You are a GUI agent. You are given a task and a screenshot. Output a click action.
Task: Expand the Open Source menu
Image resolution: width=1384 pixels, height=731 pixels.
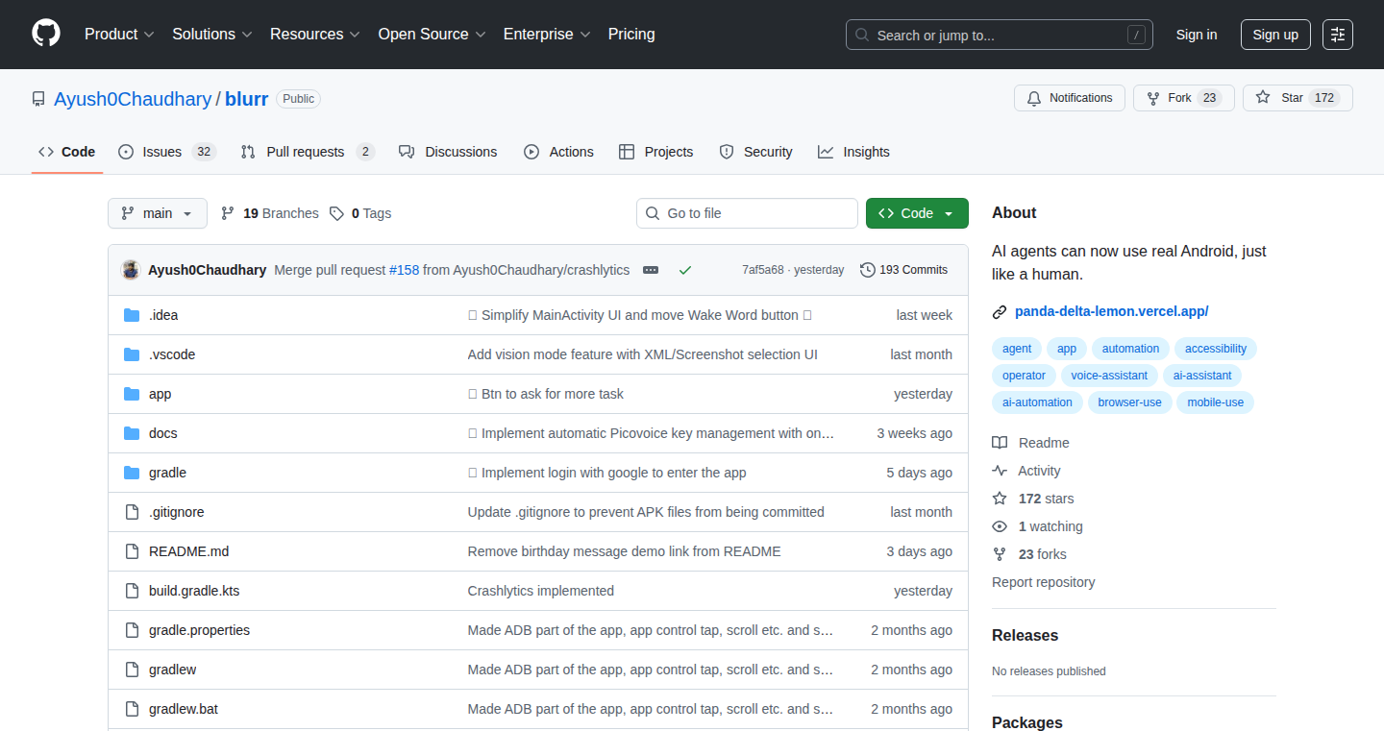432,34
